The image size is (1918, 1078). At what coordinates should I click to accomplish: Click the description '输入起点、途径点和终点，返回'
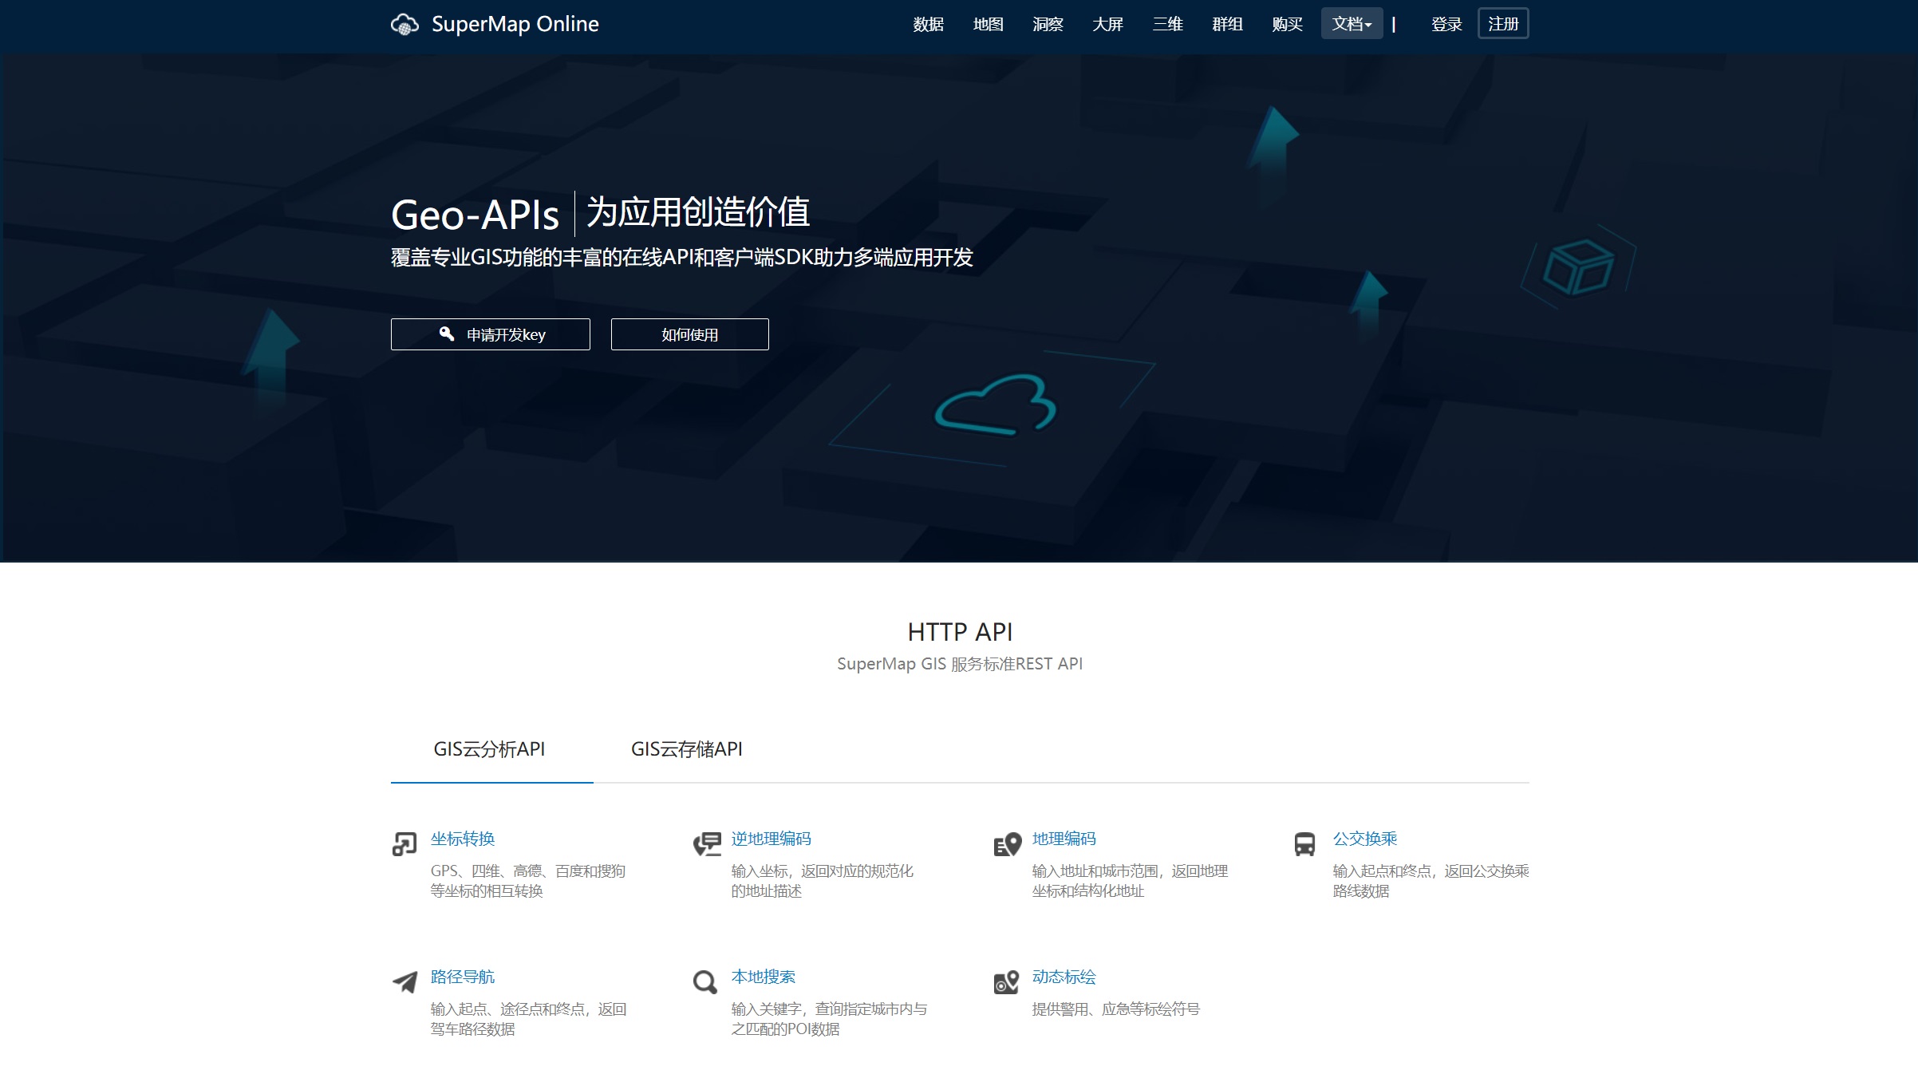coord(528,1019)
